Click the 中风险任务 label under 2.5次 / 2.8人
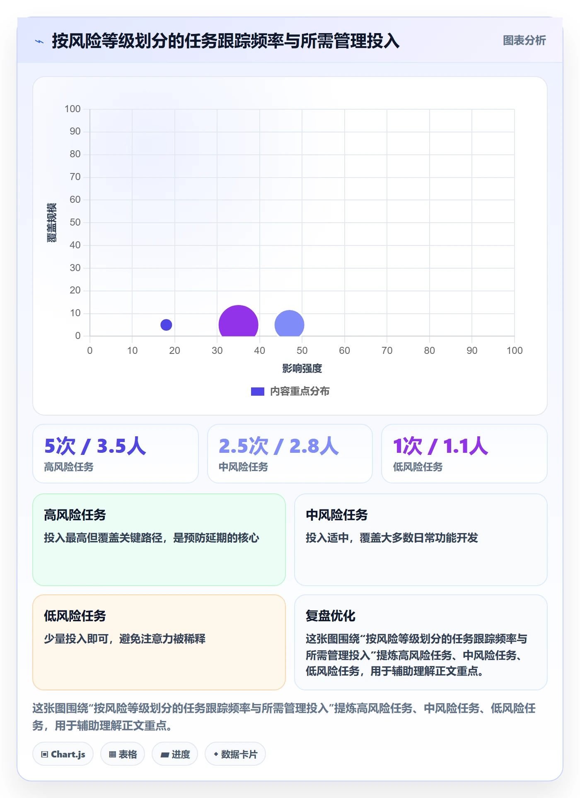Screen dimensions: 580x798 pos(243,467)
